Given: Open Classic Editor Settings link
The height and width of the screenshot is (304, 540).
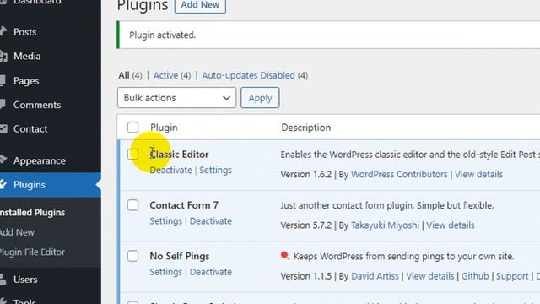Looking at the screenshot, I should pyautogui.click(x=216, y=170).
